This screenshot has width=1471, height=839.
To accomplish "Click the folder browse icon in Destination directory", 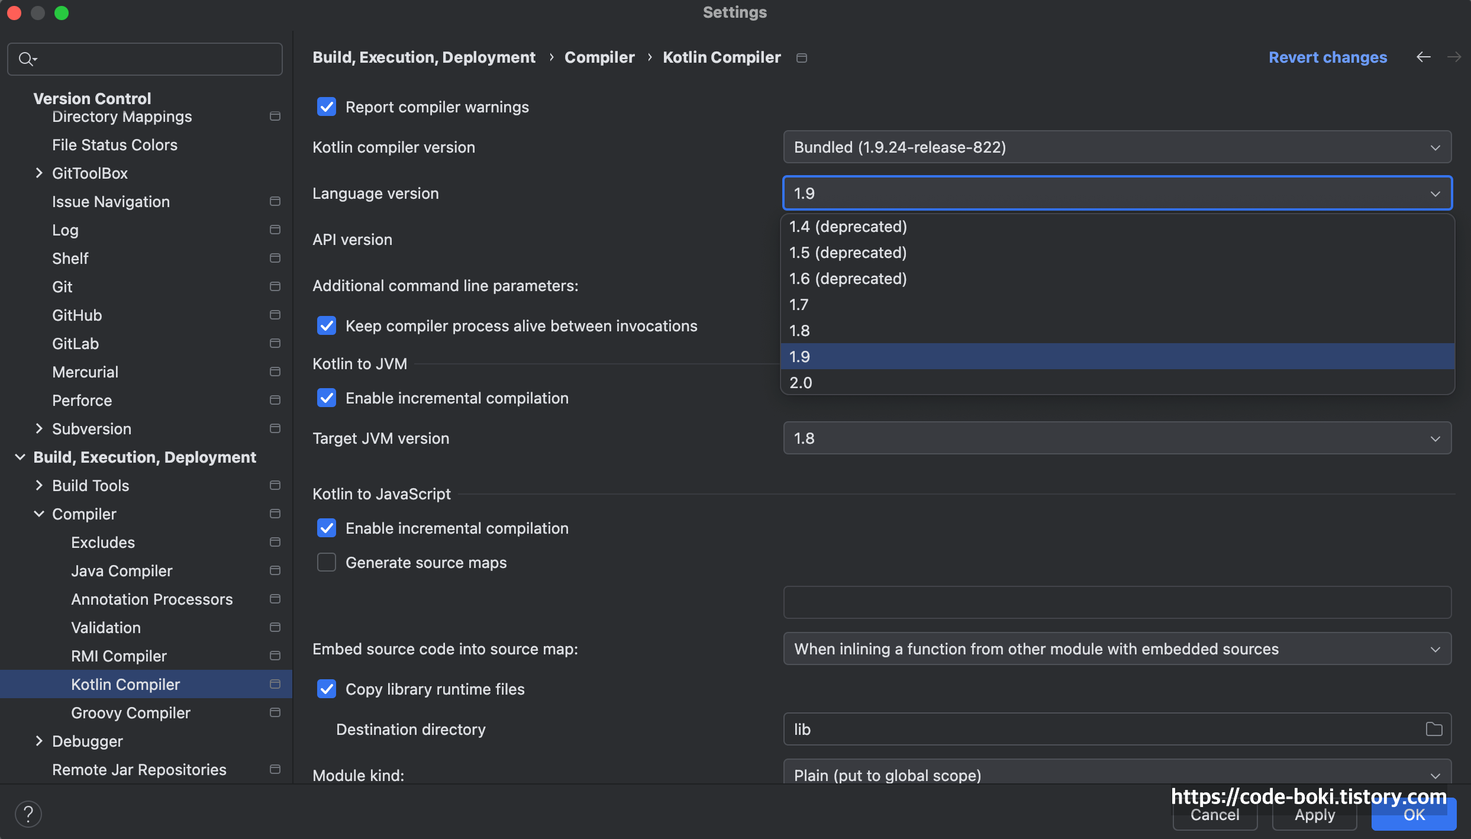I will tap(1434, 729).
